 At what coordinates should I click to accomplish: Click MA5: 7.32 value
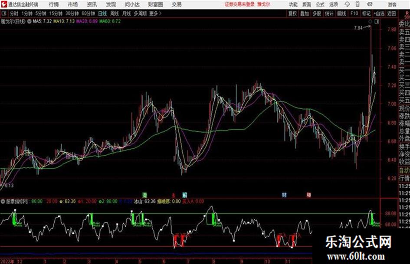coord(42,21)
